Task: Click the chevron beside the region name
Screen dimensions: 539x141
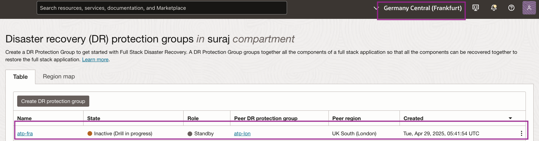Action: click(x=376, y=8)
